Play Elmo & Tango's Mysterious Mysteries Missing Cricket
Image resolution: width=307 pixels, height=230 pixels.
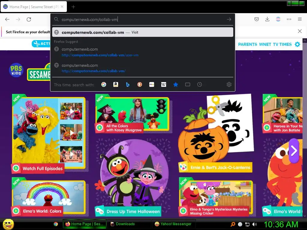[216, 197]
